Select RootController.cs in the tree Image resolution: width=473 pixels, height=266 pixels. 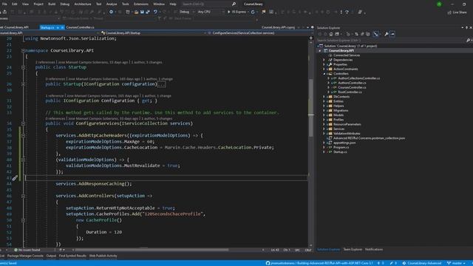[350, 92]
